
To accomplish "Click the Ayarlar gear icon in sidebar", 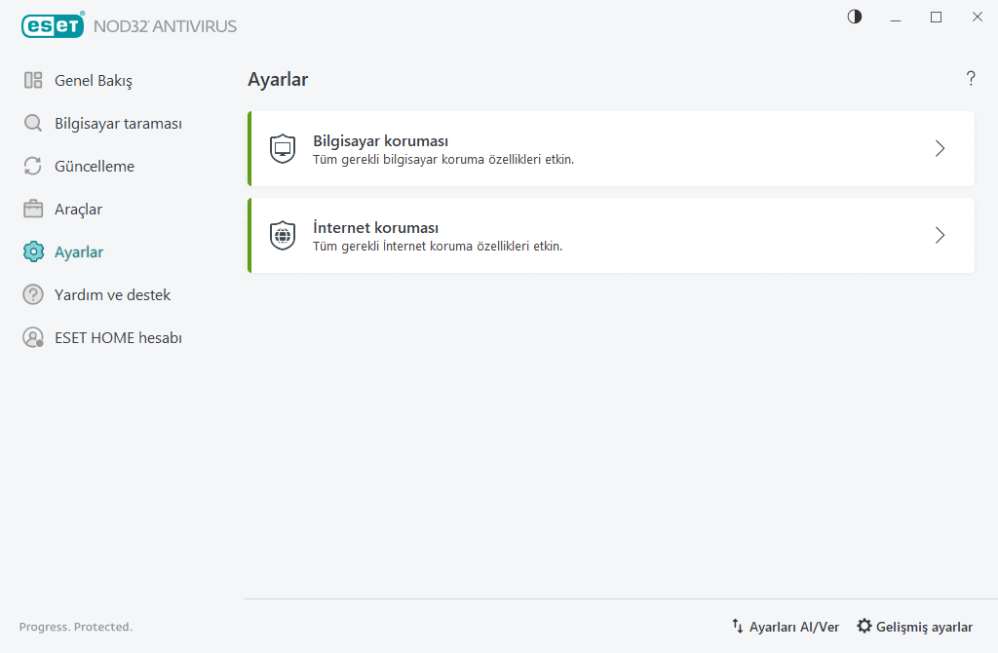I will coord(33,252).
